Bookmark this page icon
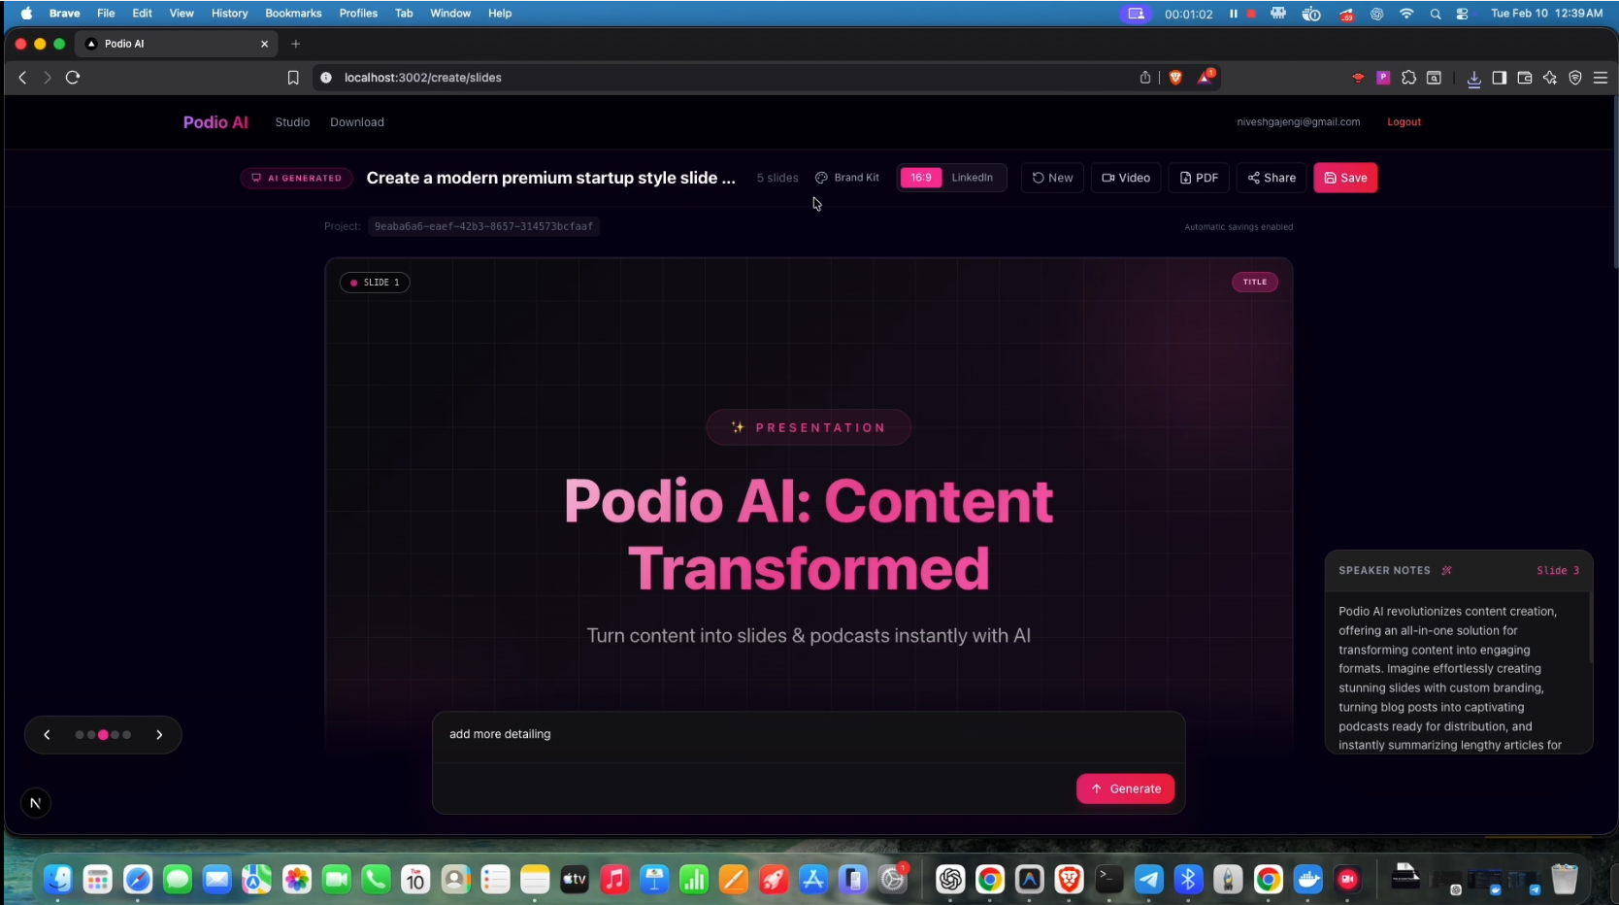 point(293,78)
